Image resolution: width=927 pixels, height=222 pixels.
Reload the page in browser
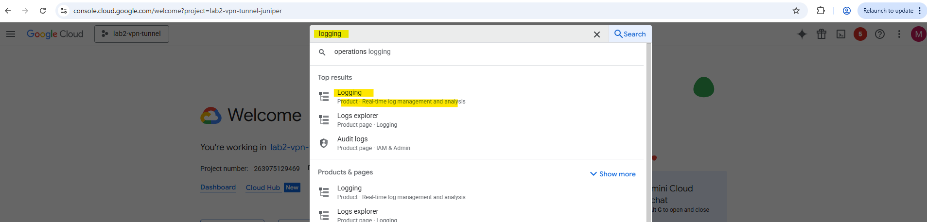coord(43,11)
